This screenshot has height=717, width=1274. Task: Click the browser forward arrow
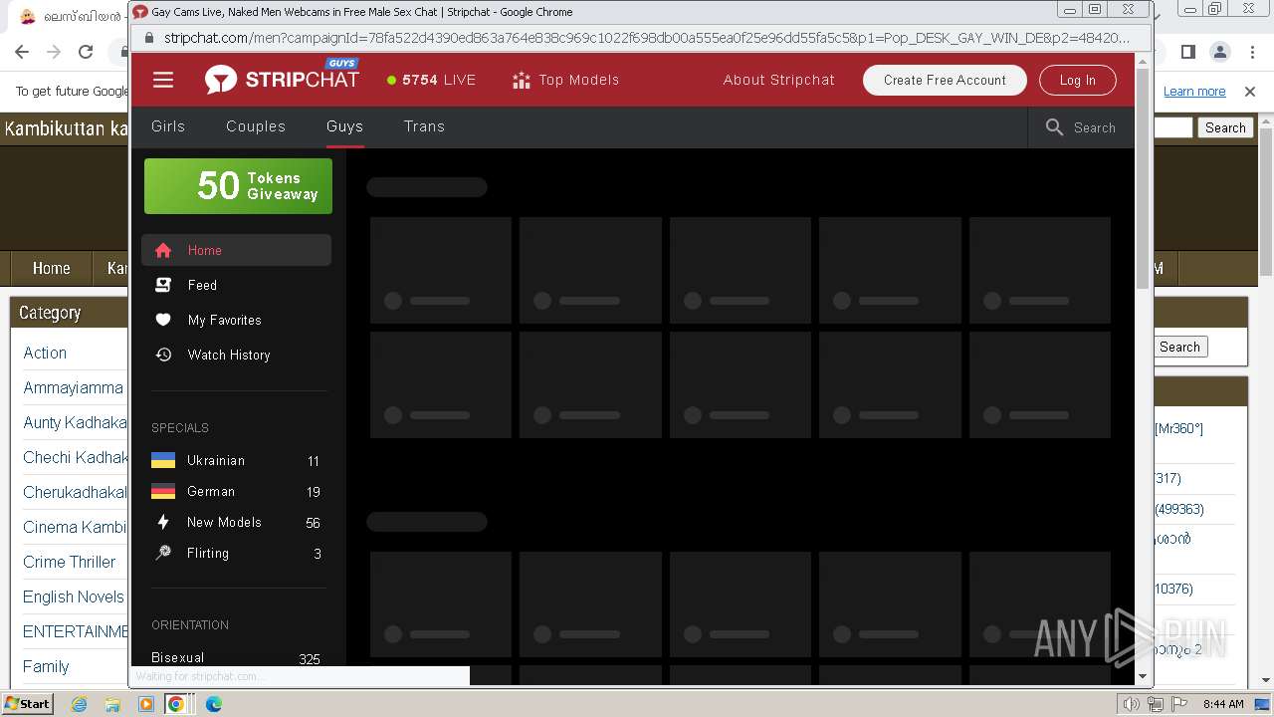click(x=54, y=52)
